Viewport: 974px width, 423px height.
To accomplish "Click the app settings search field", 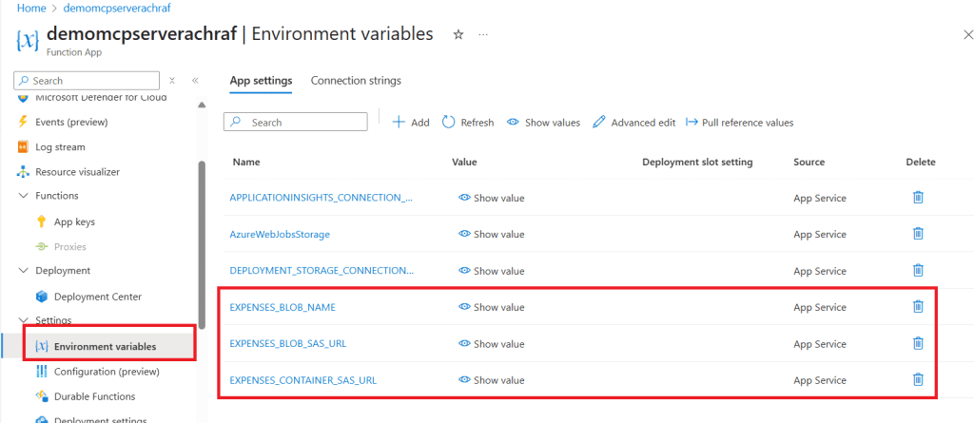I will 304,123.
